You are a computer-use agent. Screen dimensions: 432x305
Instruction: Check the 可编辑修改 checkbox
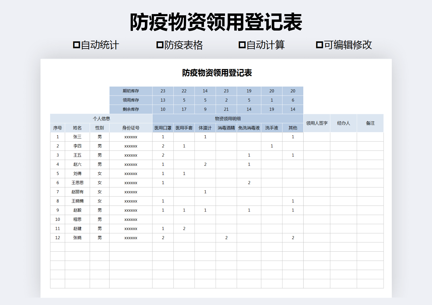[319, 45]
